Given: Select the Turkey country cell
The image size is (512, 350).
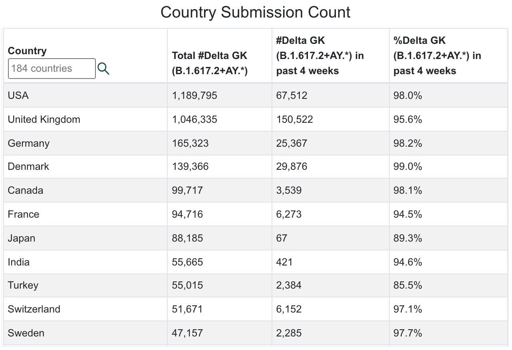Looking at the screenshot, I should (85, 285).
